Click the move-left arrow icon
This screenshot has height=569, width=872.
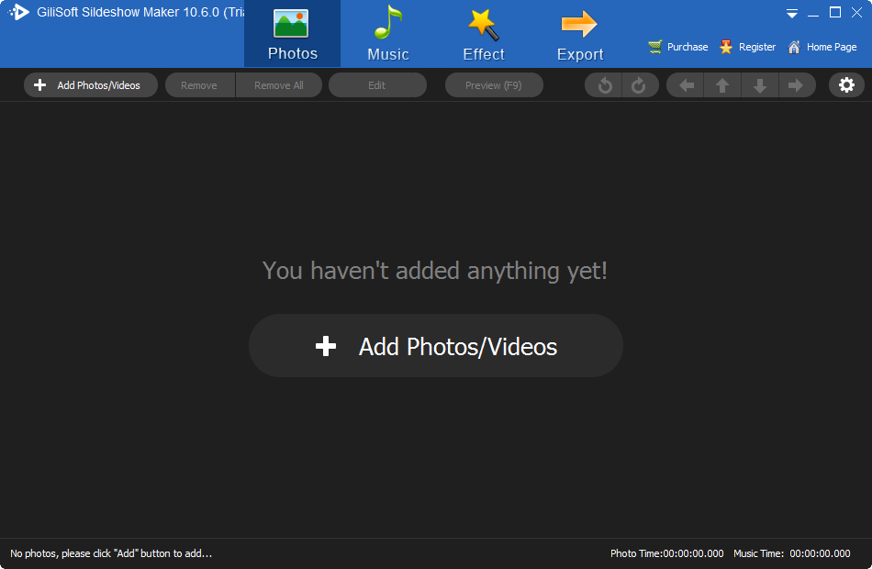pos(684,84)
